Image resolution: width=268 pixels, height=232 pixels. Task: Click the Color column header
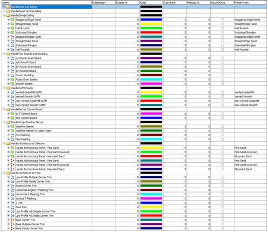point(151,3)
